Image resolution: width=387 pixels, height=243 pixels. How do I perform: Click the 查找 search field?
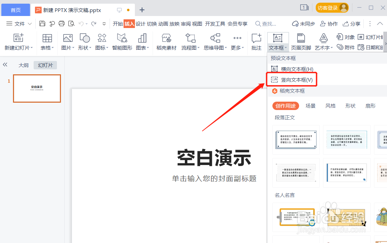point(266,24)
